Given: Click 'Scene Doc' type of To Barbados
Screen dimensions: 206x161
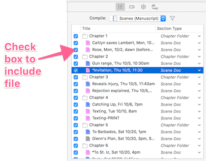Looking at the screenshot, I should tap(171, 132).
